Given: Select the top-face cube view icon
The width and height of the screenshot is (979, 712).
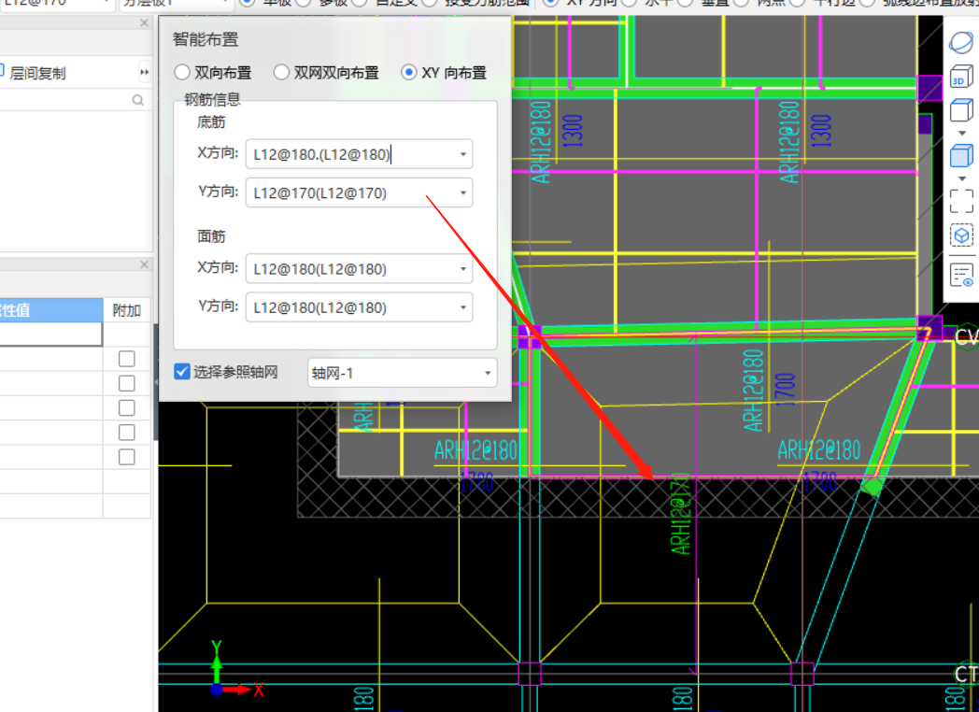Looking at the screenshot, I should [x=961, y=110].
